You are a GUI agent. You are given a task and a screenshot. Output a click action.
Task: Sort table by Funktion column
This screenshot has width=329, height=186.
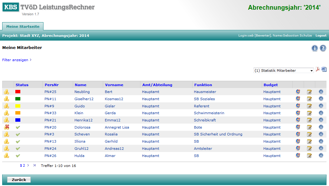point(203,85)
